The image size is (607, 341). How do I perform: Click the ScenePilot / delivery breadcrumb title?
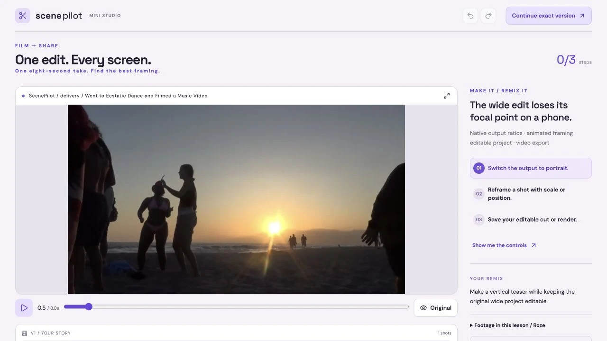(118, 96)
